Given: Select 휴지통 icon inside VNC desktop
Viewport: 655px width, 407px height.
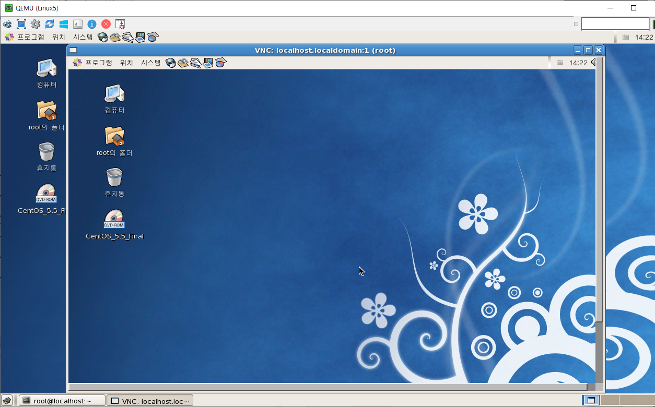Looking at the screenshot, I should (114, 183).
